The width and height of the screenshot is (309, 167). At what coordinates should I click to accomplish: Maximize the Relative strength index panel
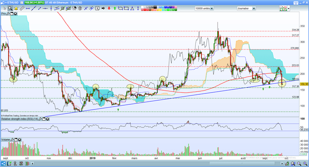44,119
